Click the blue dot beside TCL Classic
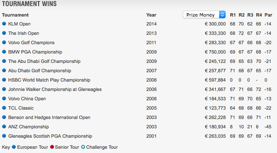The image size is (277, 153). coord(4,108)
